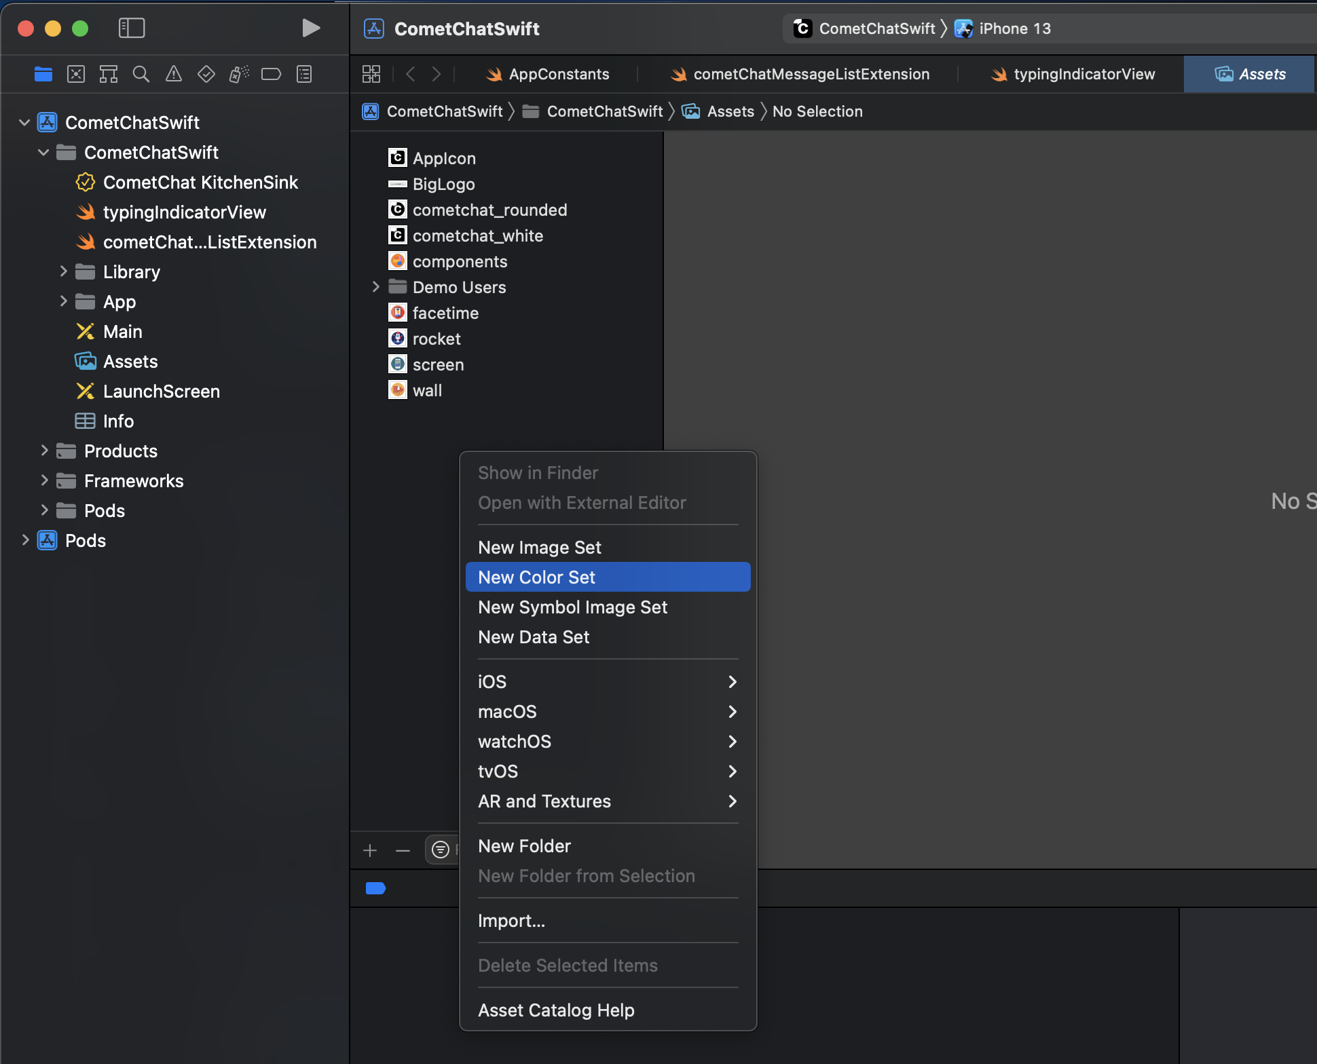Open Asset Catalog Help

click(608, 1010)
